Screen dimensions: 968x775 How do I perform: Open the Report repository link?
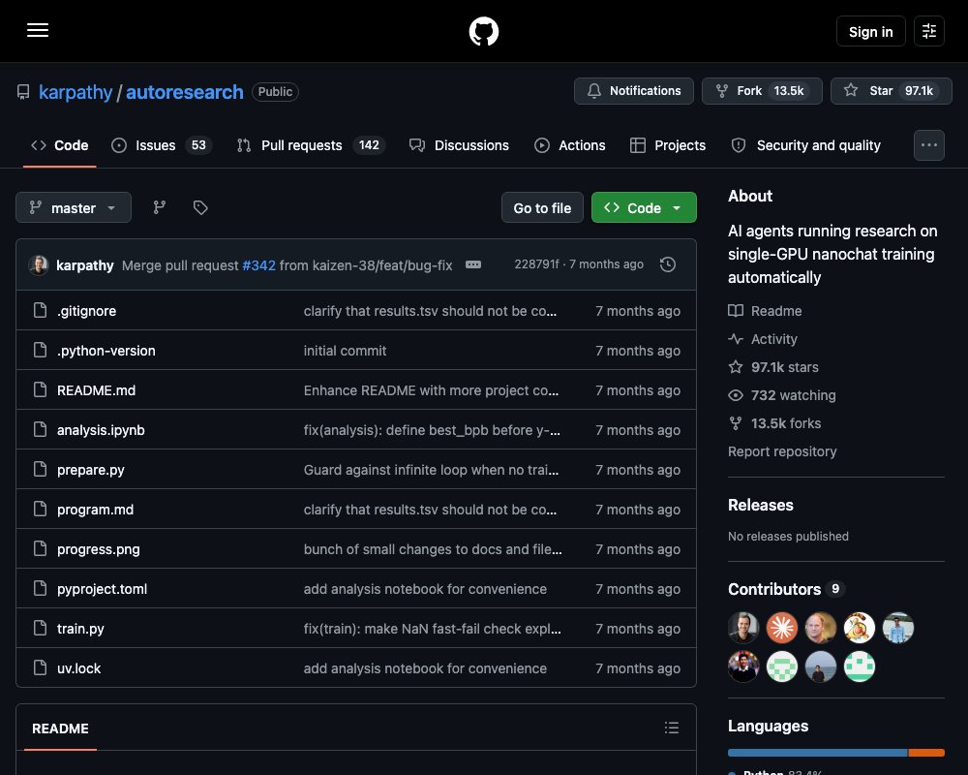click(x=781, y=451)
